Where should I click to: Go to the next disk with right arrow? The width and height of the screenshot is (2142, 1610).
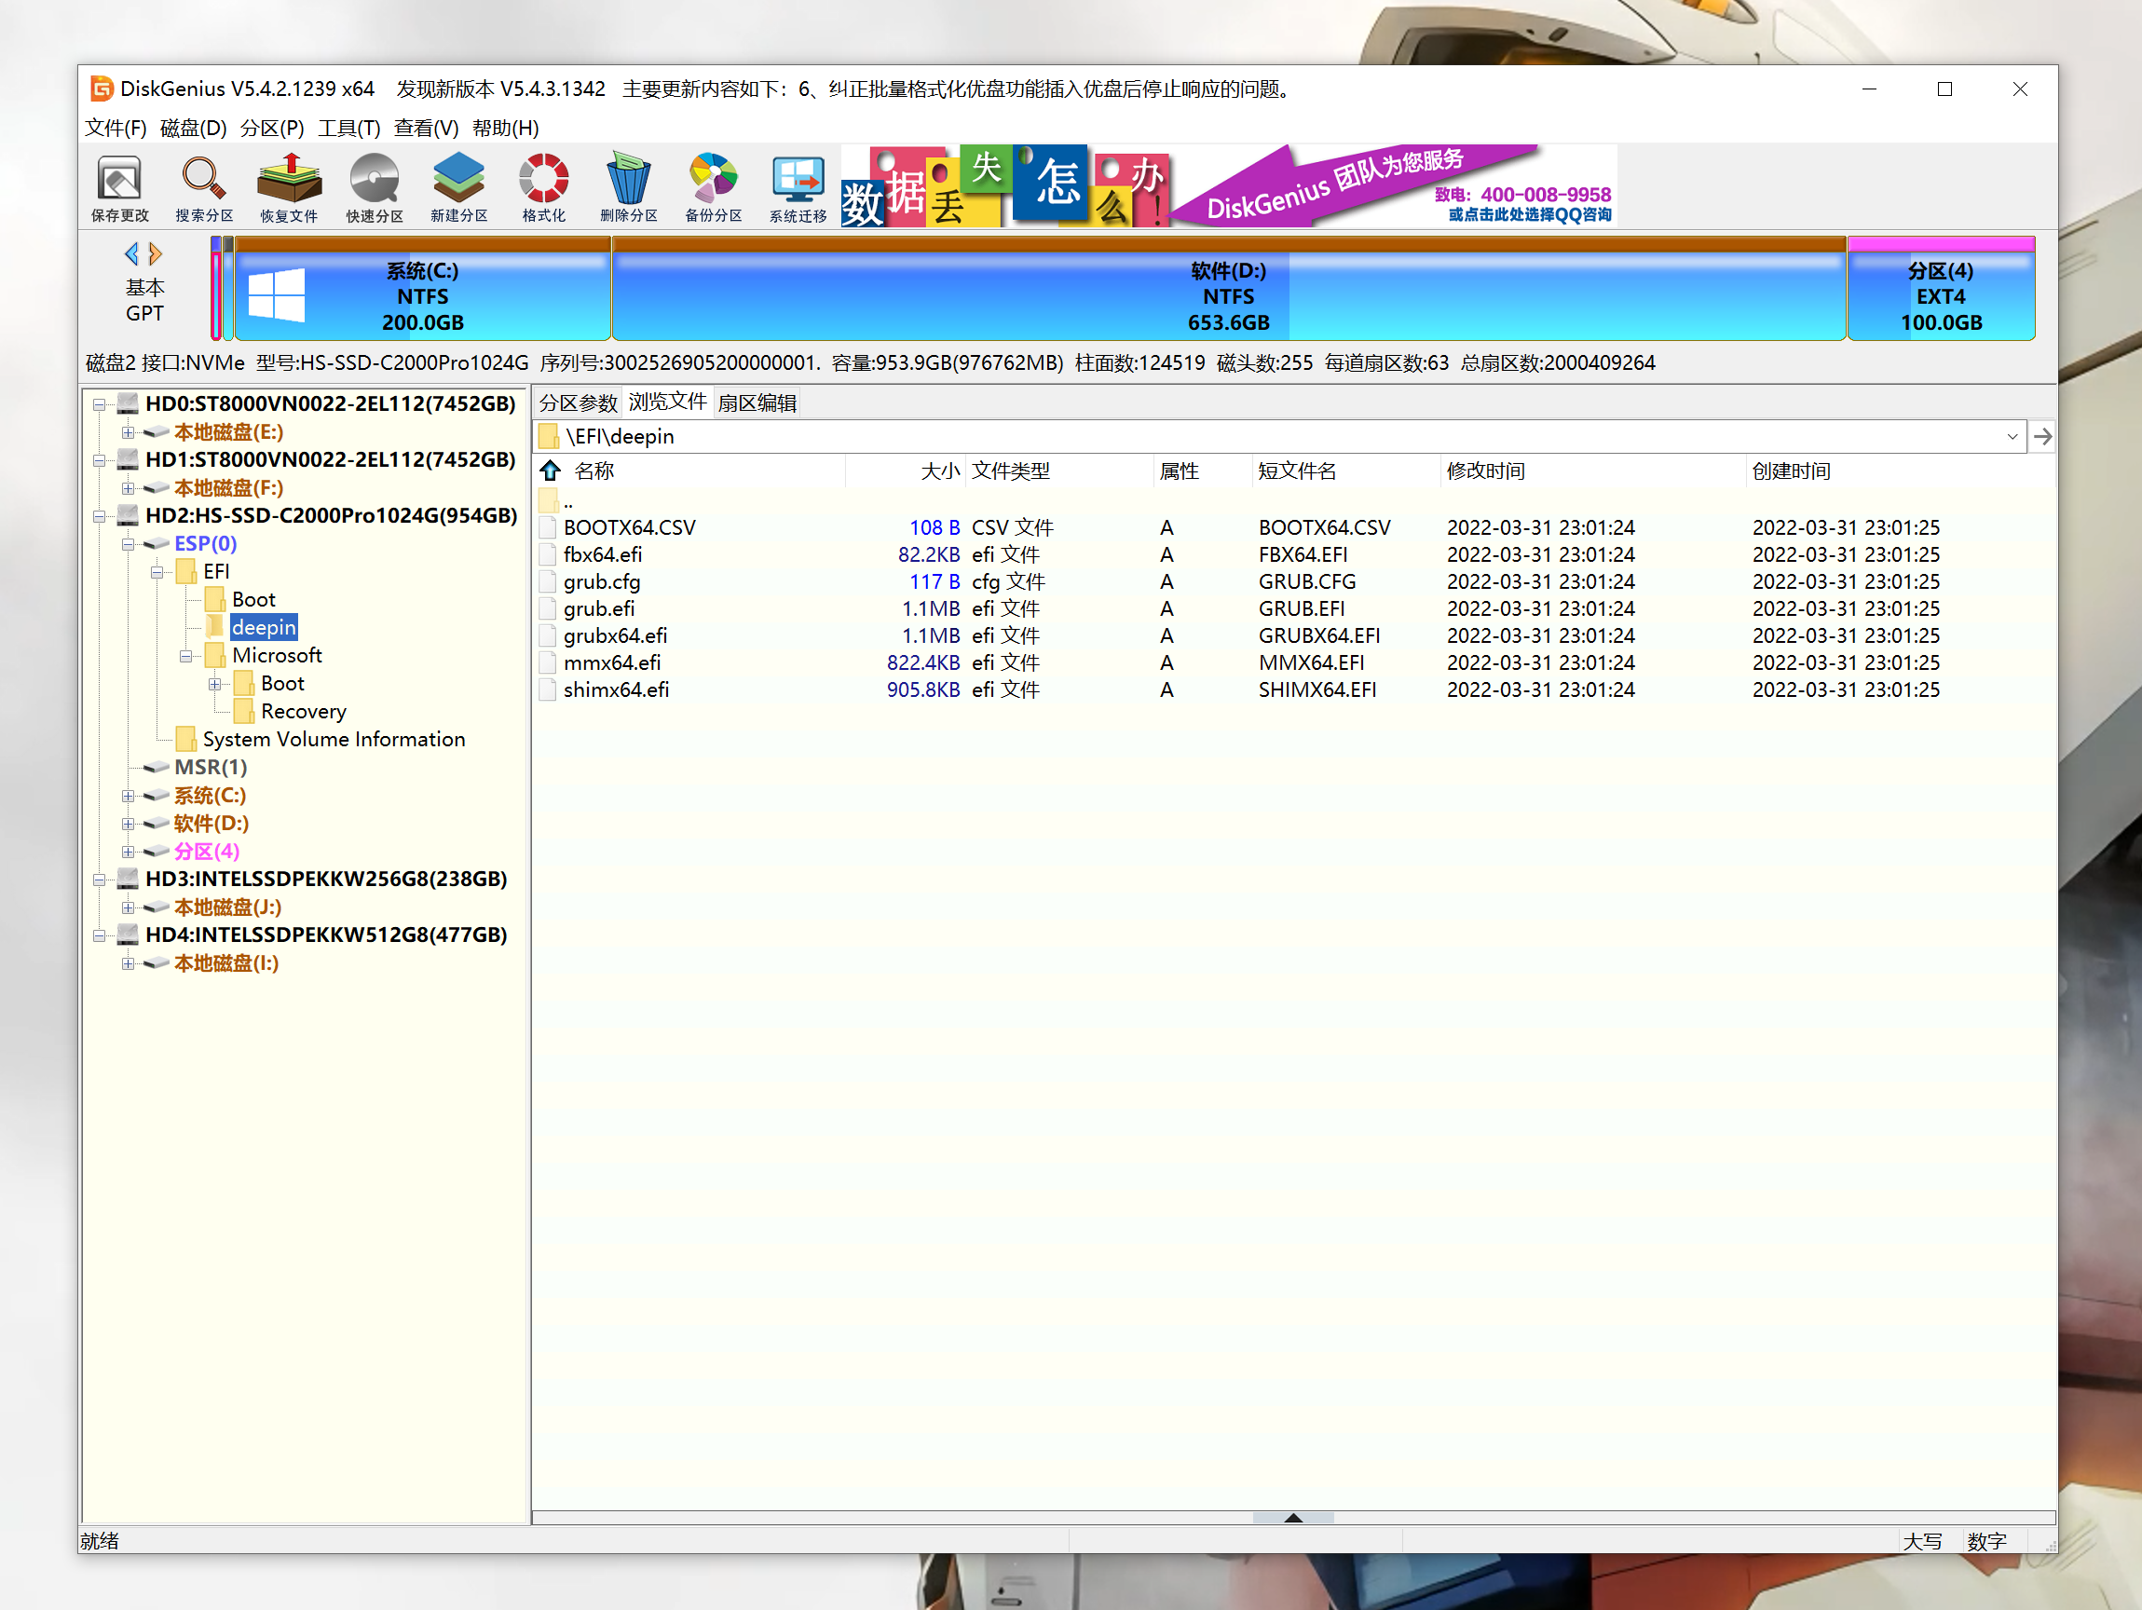pyautogui.click(x=156, y=254)
